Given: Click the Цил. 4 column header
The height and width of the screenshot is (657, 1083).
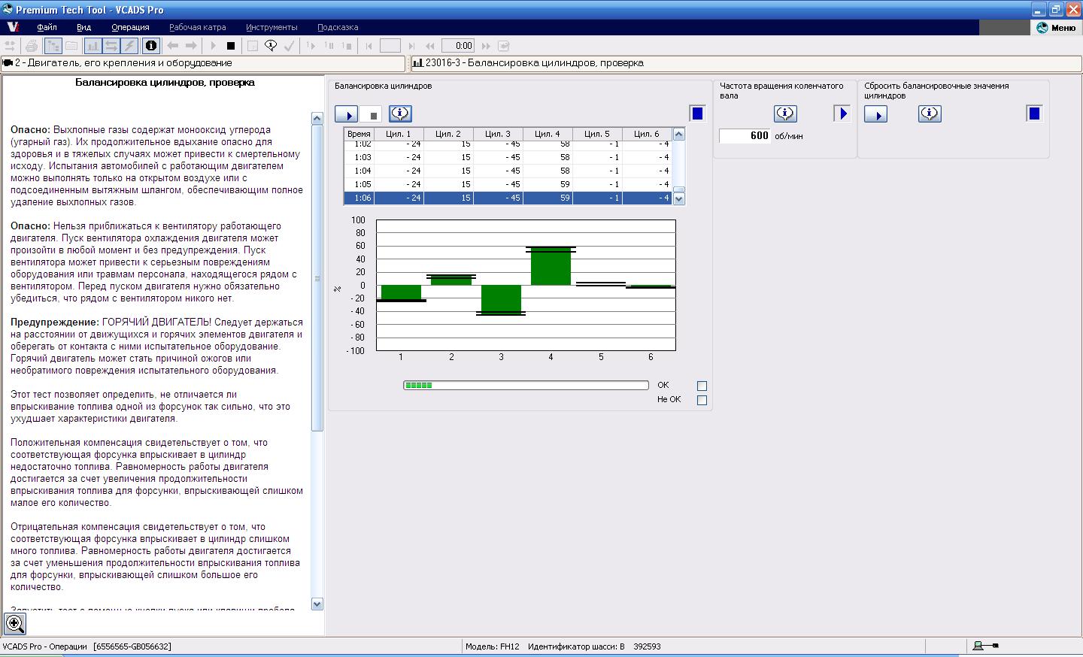Looking at the screenshot, I should coord(548,134).
